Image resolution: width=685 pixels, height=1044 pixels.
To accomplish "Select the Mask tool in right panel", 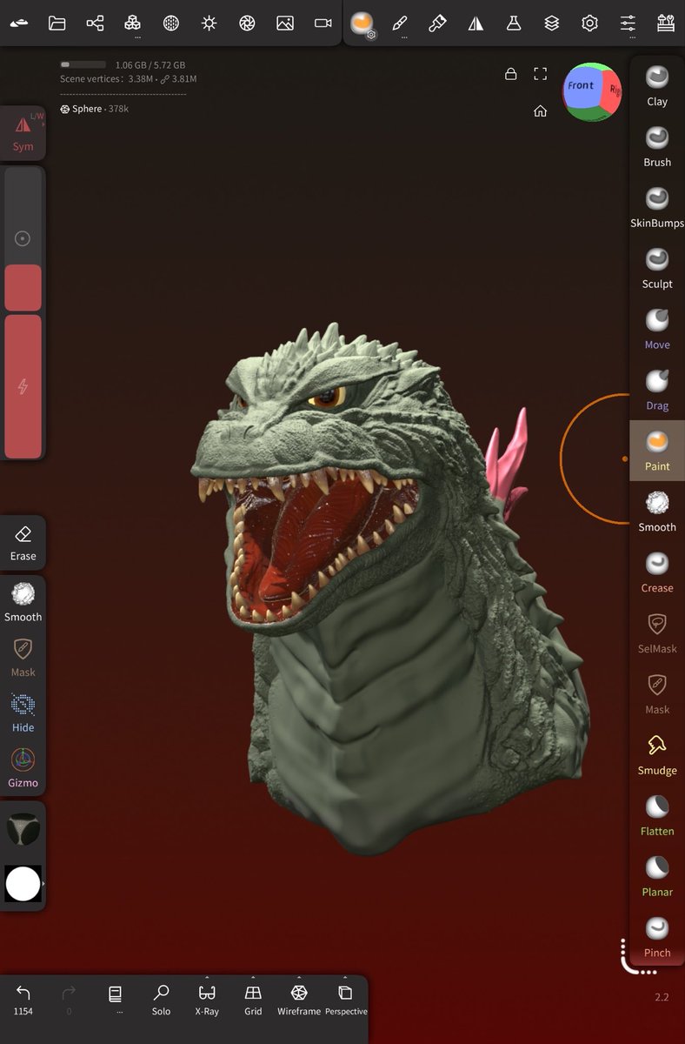I will pyautogui.click(x=657, y=695).
